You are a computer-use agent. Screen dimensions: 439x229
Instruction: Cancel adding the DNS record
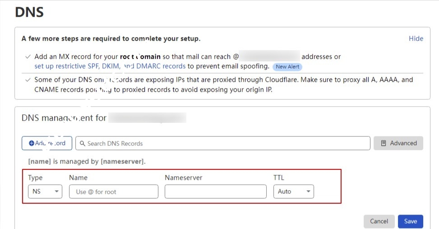click(379, 221)
